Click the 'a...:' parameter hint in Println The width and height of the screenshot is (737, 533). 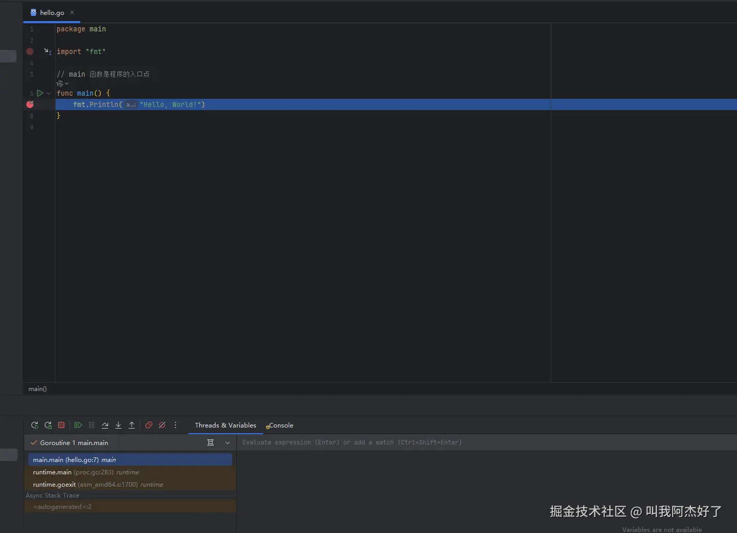click(131, 104)
